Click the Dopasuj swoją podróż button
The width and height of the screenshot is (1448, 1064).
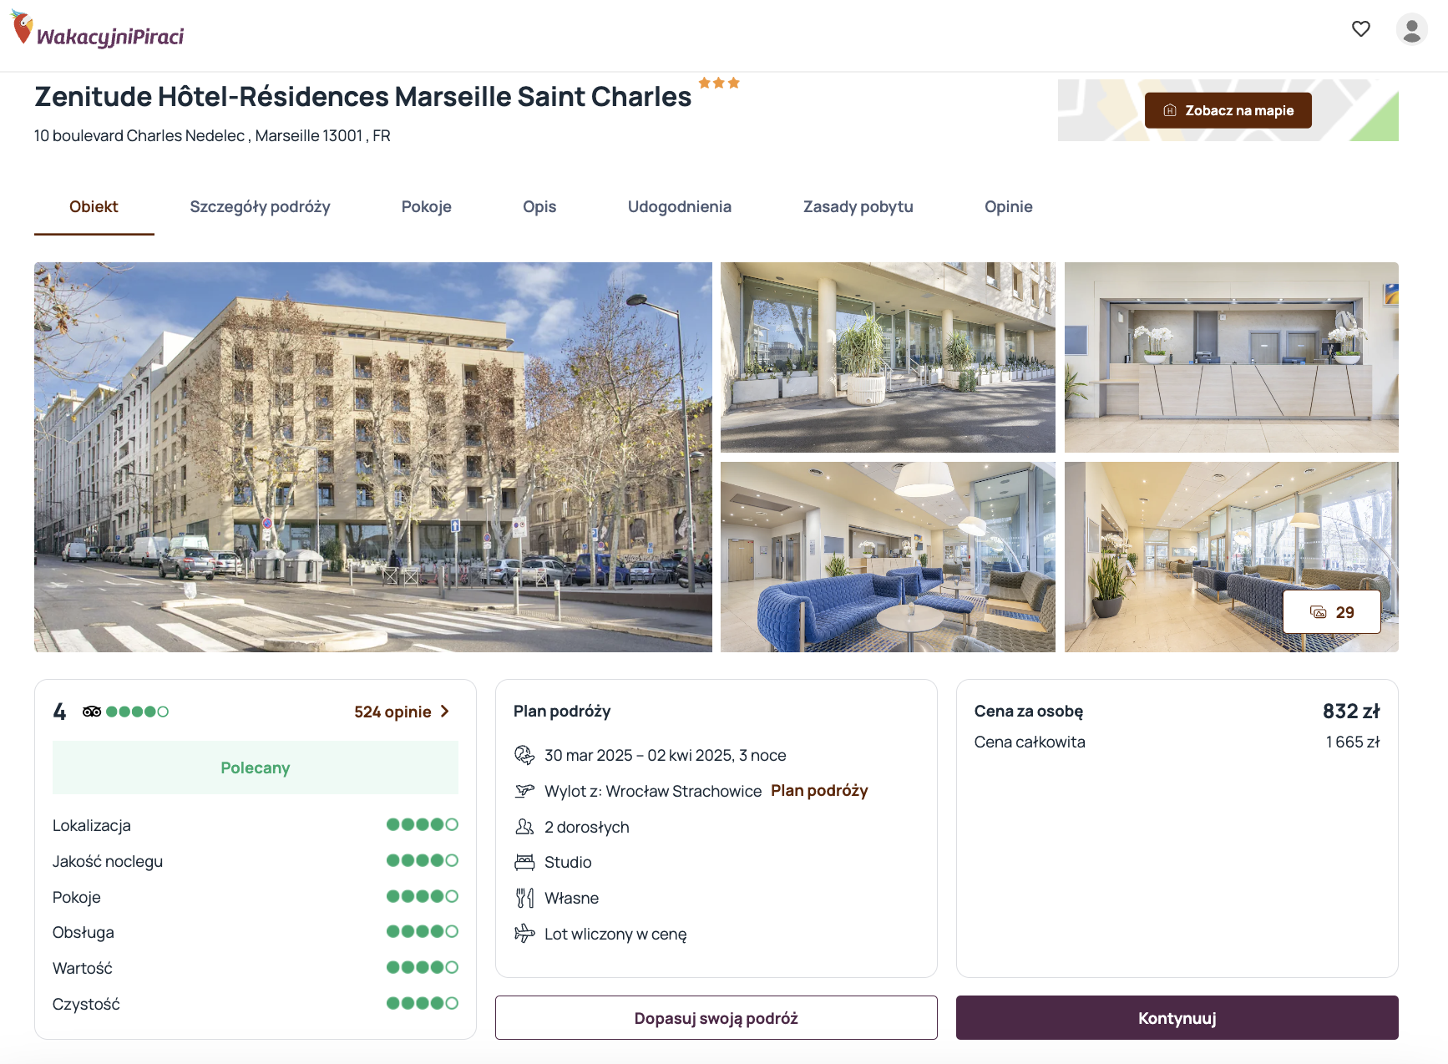[x=716, y=1018]
